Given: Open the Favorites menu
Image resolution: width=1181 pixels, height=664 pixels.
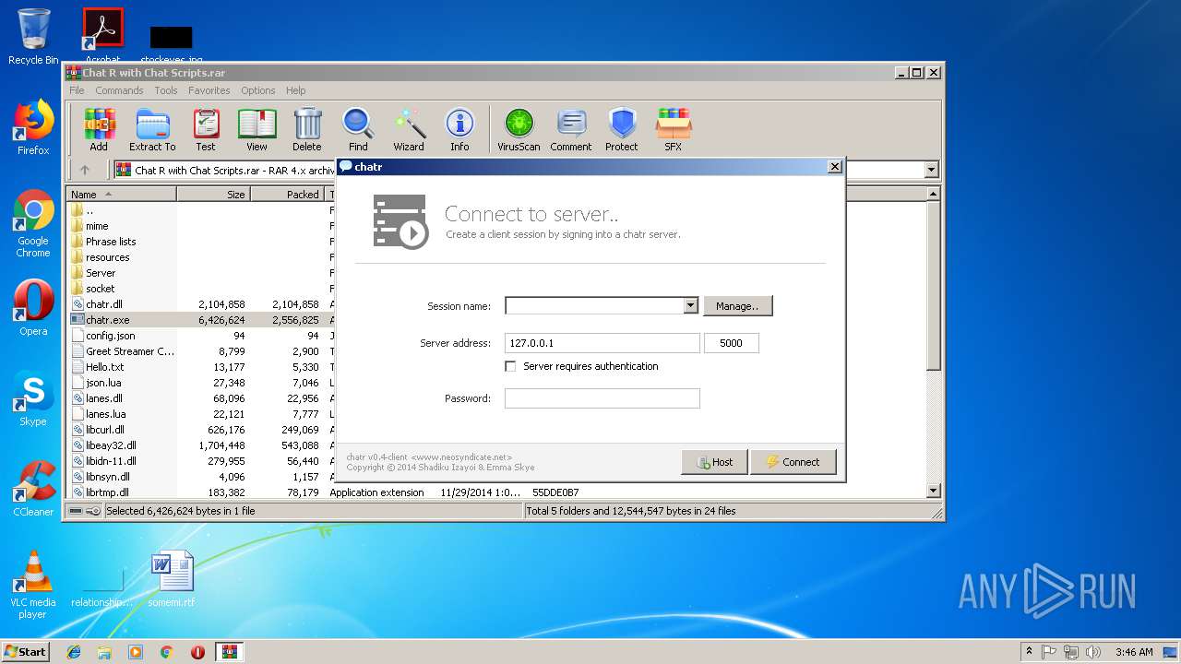Looking at the screenshot, I should 209,90.
